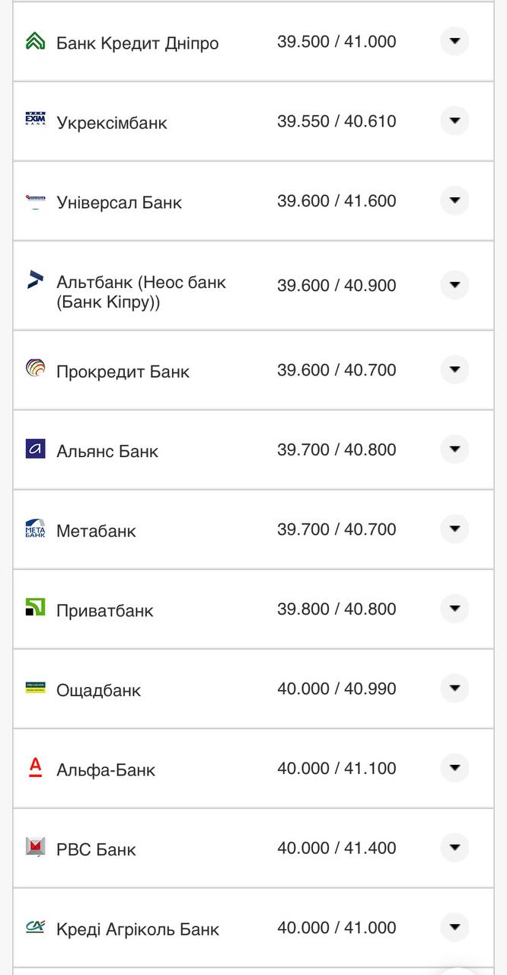Click the Прокредит Банк rate 39.600 / 40.700

336,370
